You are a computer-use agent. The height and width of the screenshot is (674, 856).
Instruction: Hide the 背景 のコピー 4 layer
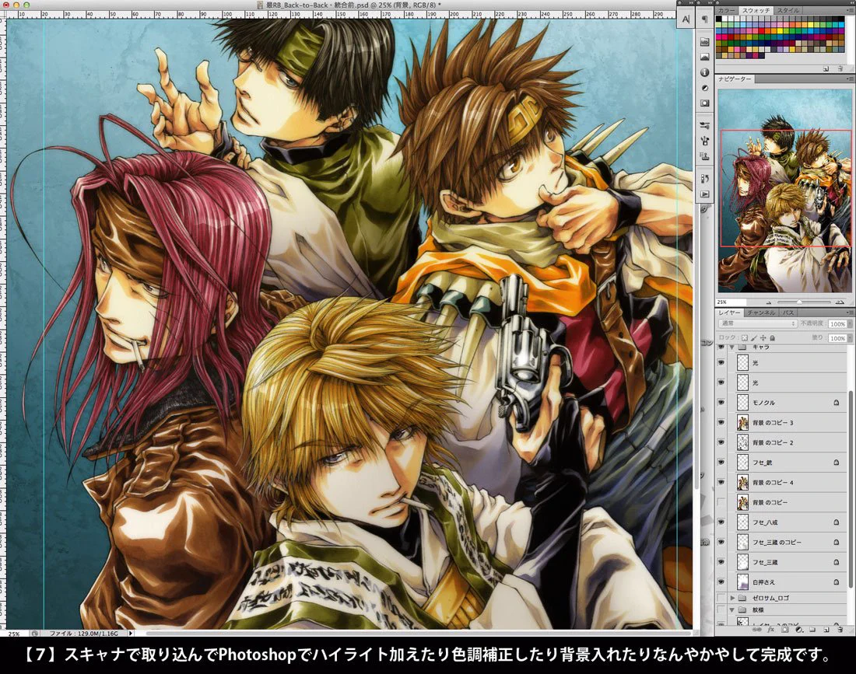[721, 482]
